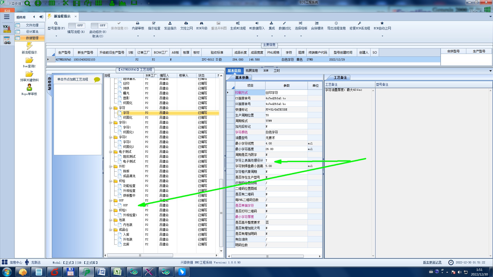Viewport: 493px width, 277px height.
Task: Click 选择母板 shuffle toolbar button
Action: click(301, 26)
